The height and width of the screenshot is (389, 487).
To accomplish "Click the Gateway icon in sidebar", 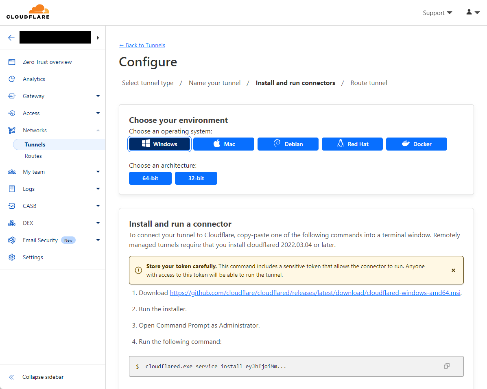I will coord(12,96).
